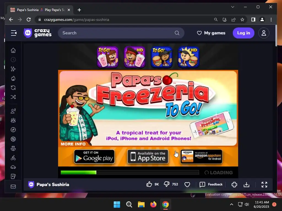Go to Home in the left sidebar
This screenshot has height=211, width=282.
(13, 51)
